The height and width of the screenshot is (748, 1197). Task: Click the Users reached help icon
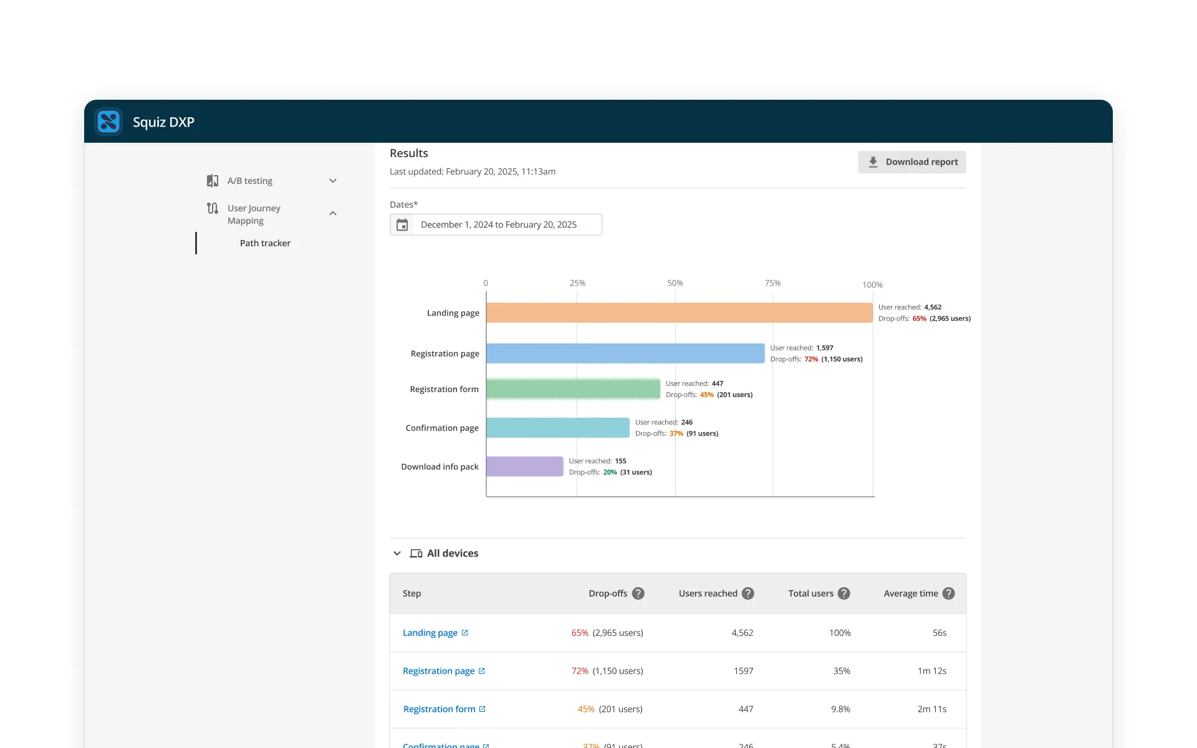748,593
